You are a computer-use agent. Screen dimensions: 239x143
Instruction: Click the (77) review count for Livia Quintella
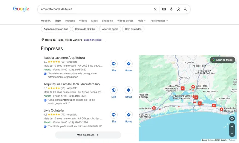[63, 114]
